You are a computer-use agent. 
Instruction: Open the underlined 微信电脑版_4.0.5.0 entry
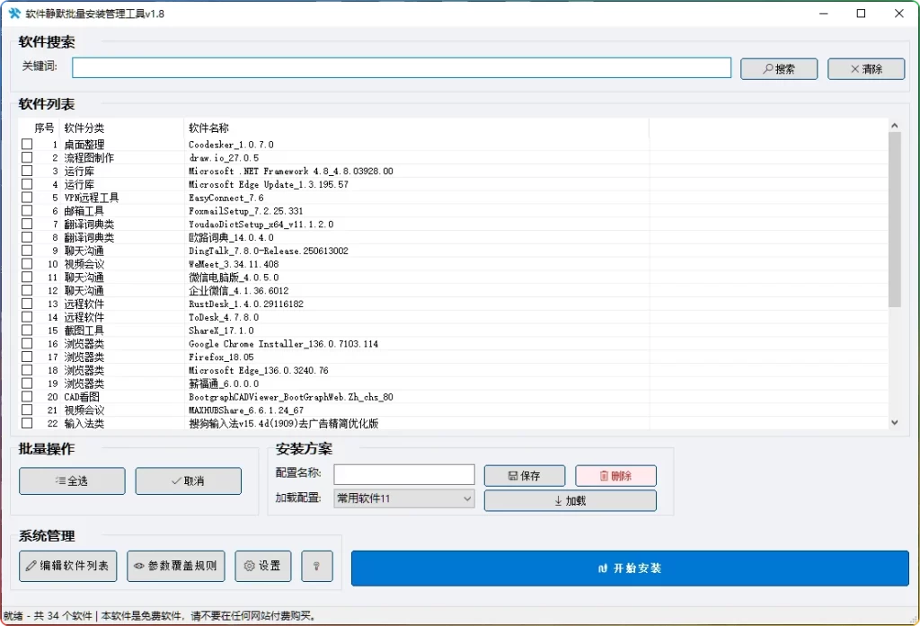tap(234, 277)
